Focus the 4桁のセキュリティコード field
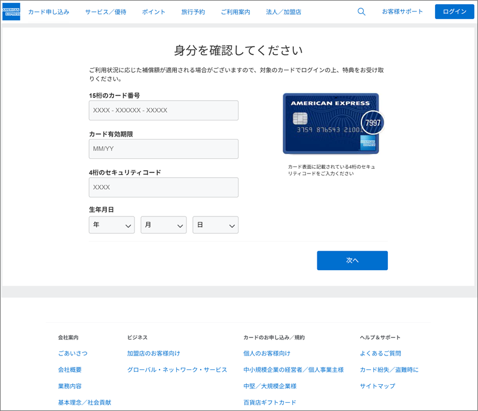 [163, 187]
